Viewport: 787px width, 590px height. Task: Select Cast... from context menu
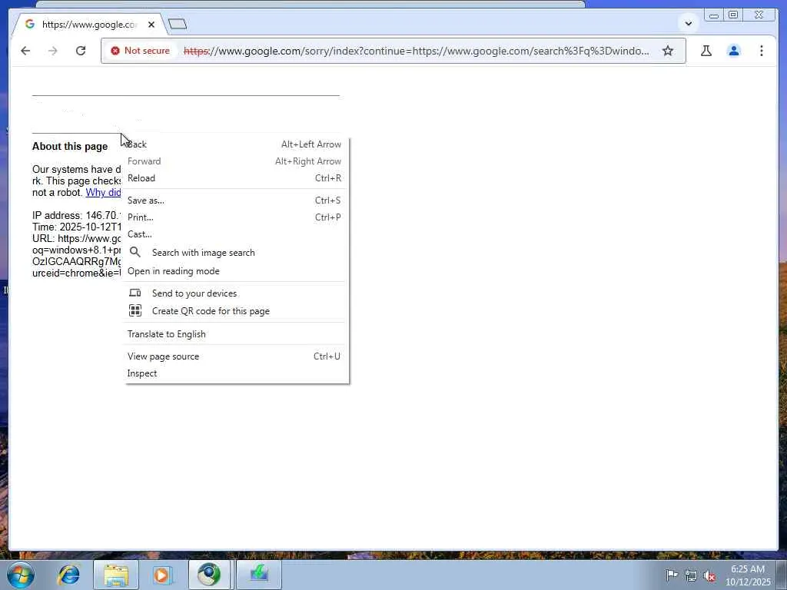[x=236, y=234]
